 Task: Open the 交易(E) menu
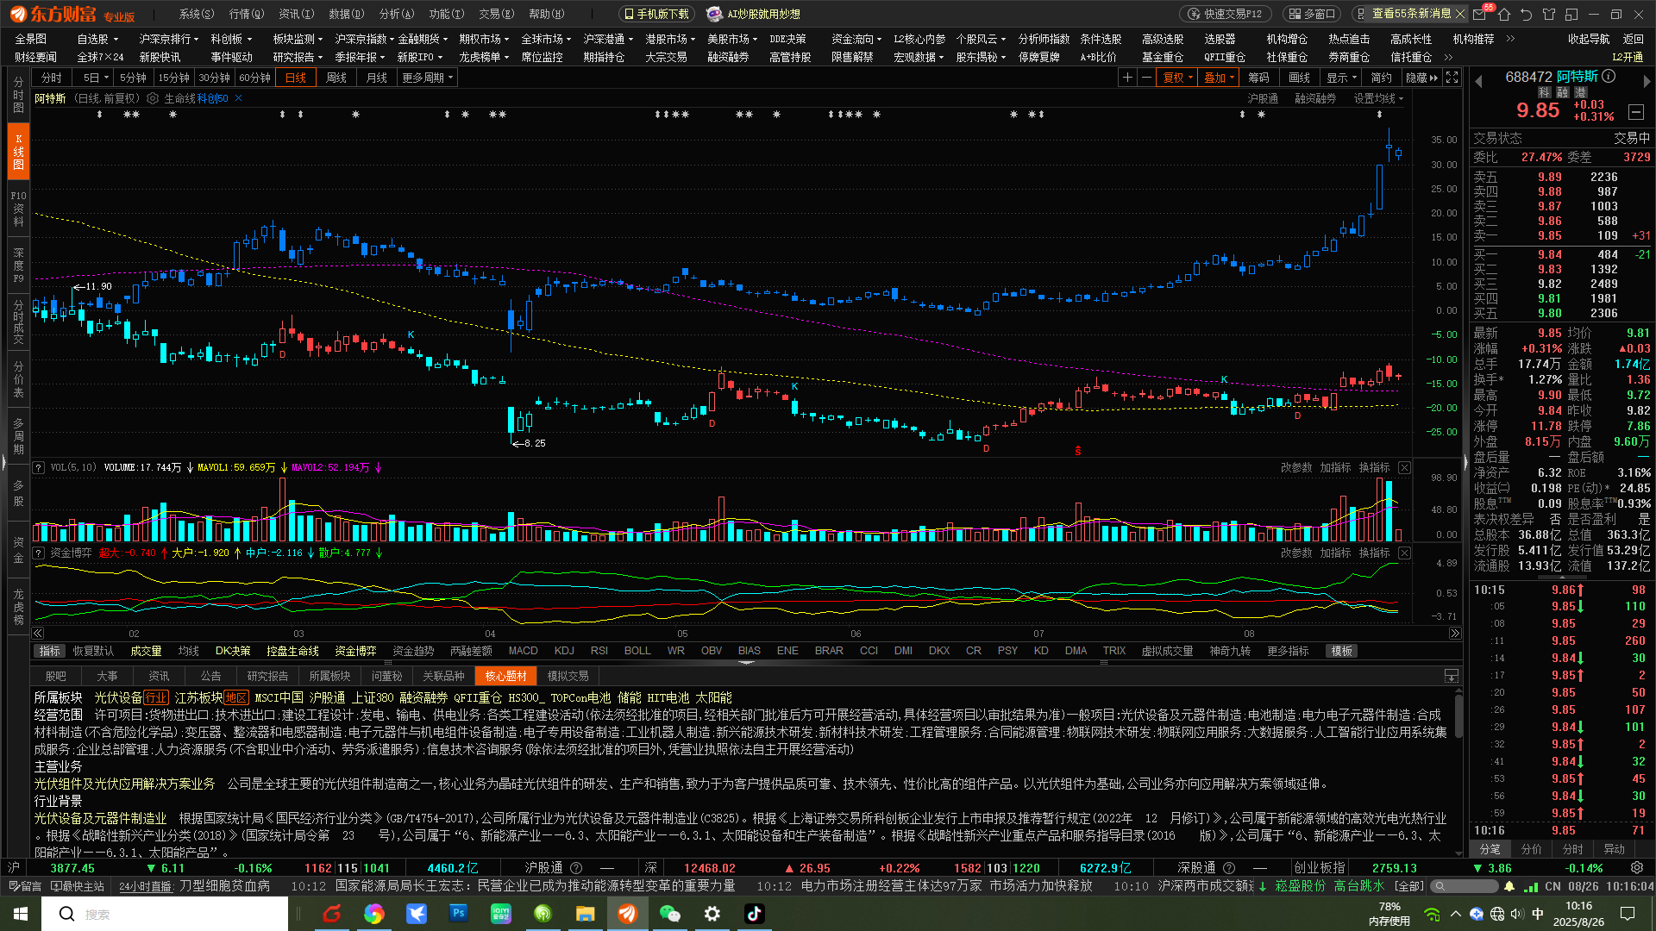click(497, 14)
